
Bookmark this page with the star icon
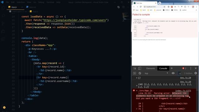tap(164, 7)
